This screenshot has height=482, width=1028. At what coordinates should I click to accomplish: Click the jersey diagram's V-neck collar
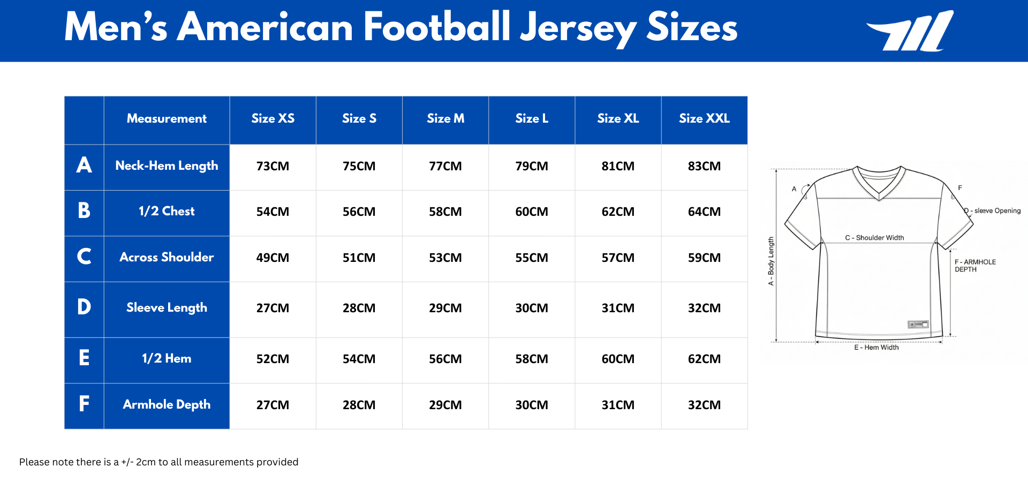tap(879, 185)
